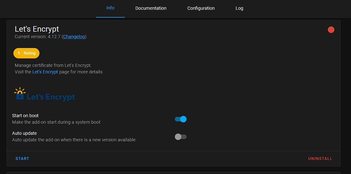Disable the Start on boot toggle

click(181, 119)
